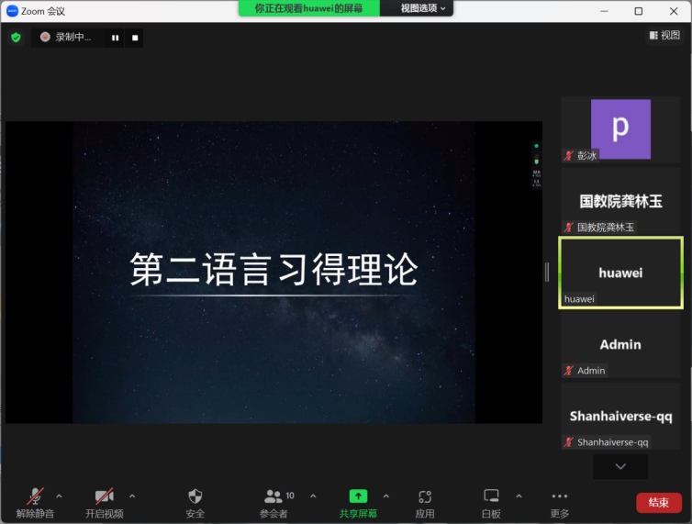
Task: Expand the audio options arrow beside unmute
Action: [60, 496]
